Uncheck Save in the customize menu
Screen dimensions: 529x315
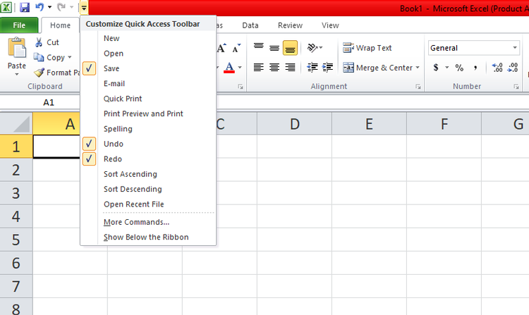point(89,68)
